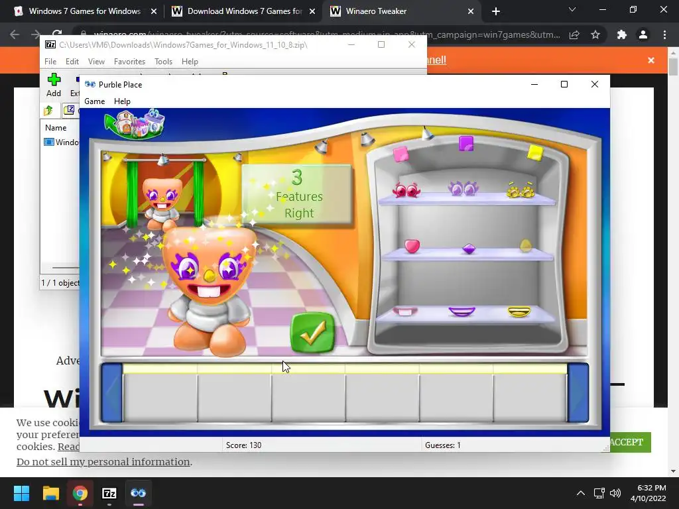This screenshot has height=509, width=679.
Task: Open the Help menu in Purble Place
Action: 122,101
